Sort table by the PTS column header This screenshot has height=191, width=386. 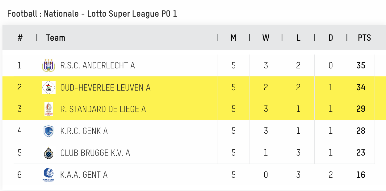(x=364, y=38)
